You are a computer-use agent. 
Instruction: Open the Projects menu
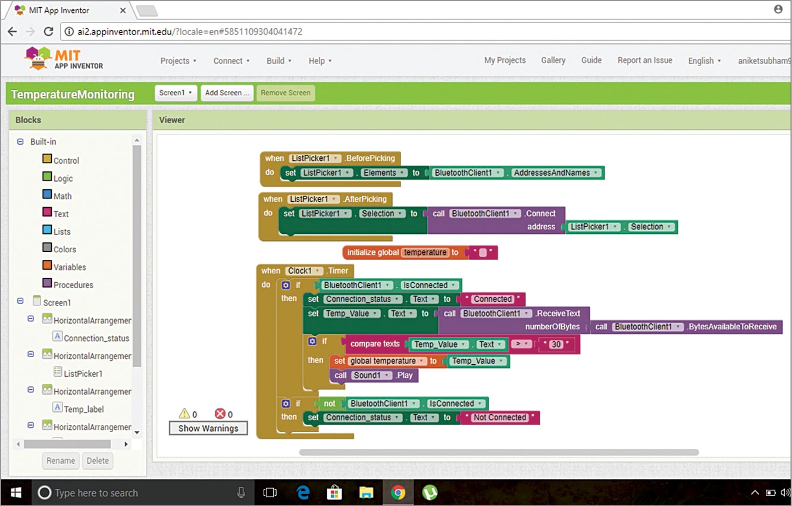pos(178,61)
